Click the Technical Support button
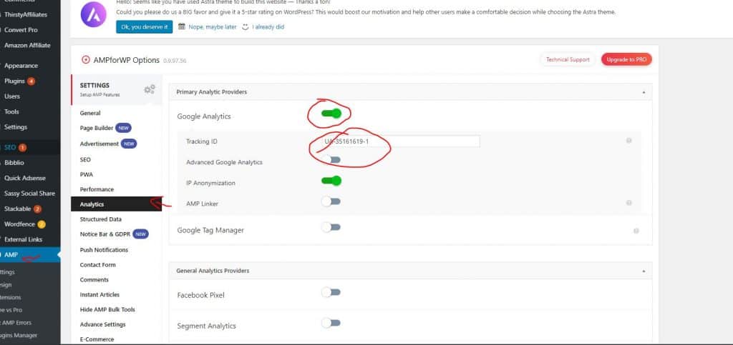 (568, 60)
